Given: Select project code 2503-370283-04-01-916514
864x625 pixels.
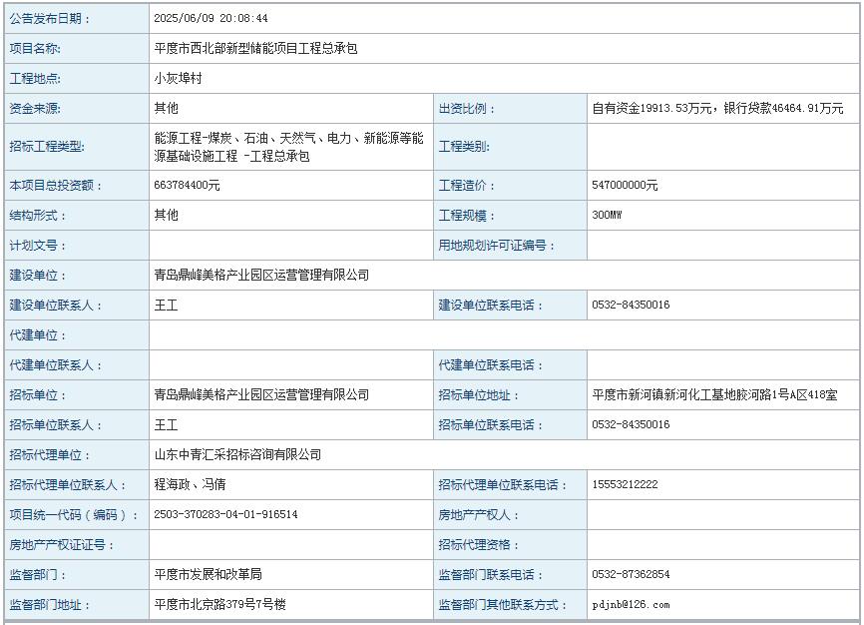Looking at the screenshot, I should coord(225,515).
